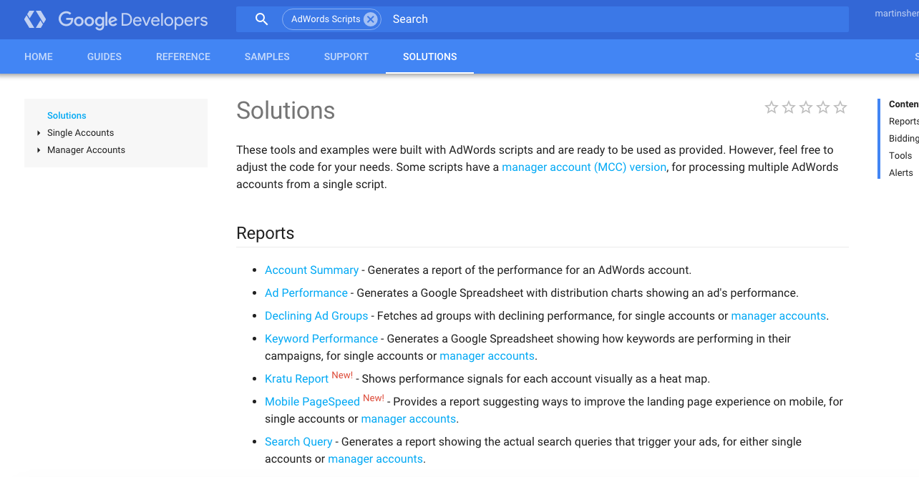Screen dimensions: 919x477
Task: Open the manager account (MCC) version link
Action: tap(584, 167)
